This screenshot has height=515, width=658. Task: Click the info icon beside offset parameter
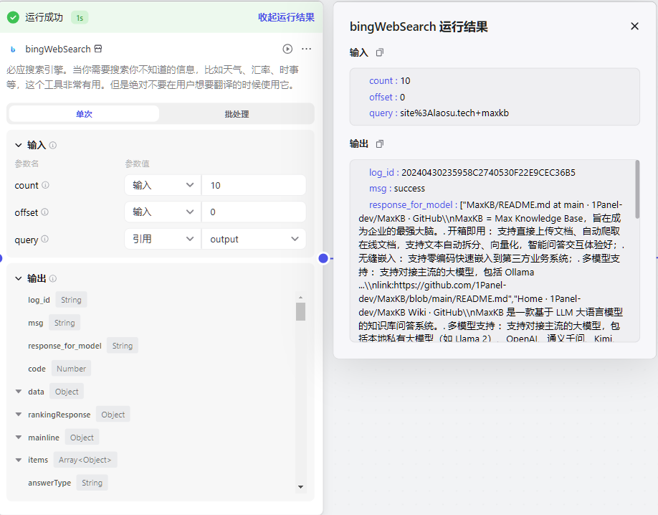tap(44, 212)
